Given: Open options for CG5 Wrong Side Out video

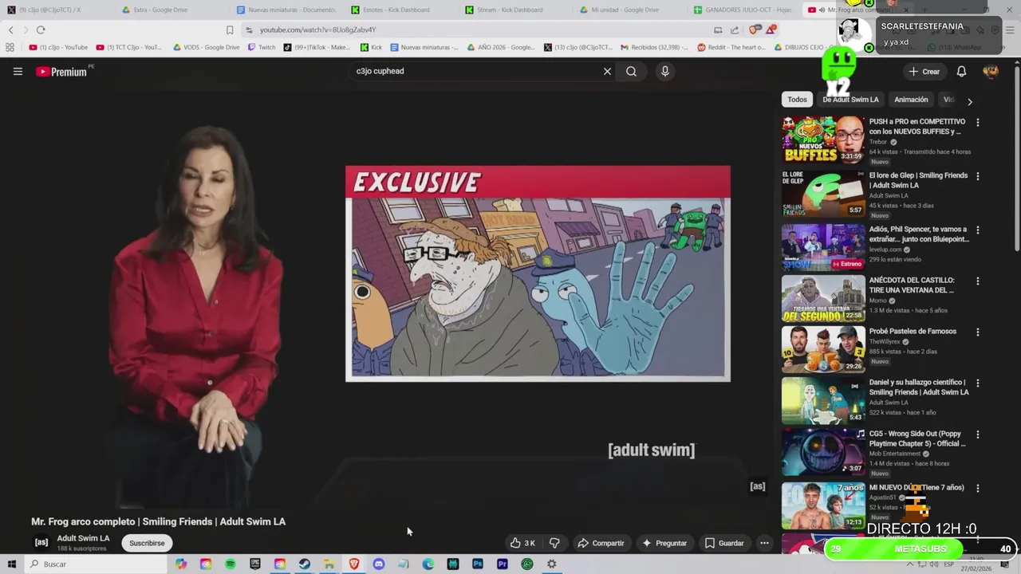Looking at the screenshot, I should pyautogui.click(x=977, y=434).
